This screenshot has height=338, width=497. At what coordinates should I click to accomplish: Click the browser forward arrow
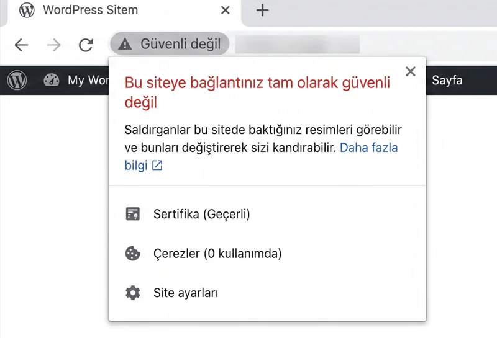point(53,45)
